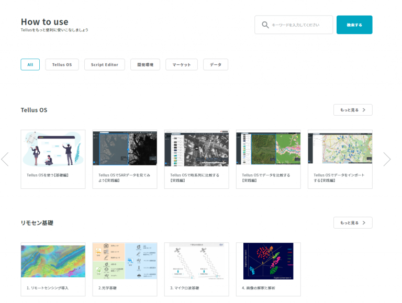Click the 2.光学基礎 title
402x303 pixels.
(x=107, y=288)
